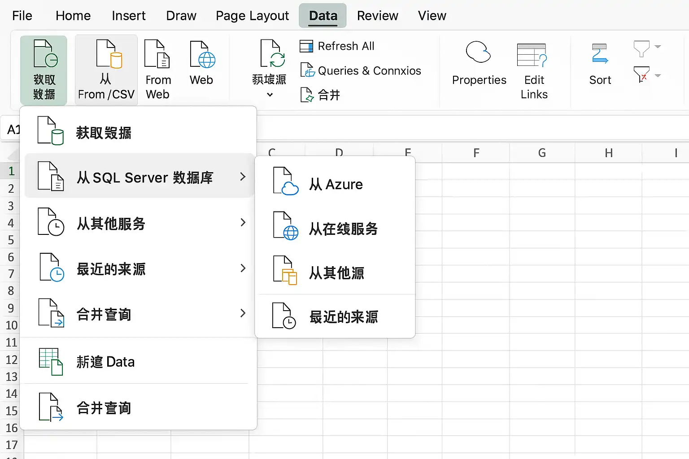689x459 pixels.
Task: Open the filter funnel dropdown arrow
Action: (x=658, y=47)
